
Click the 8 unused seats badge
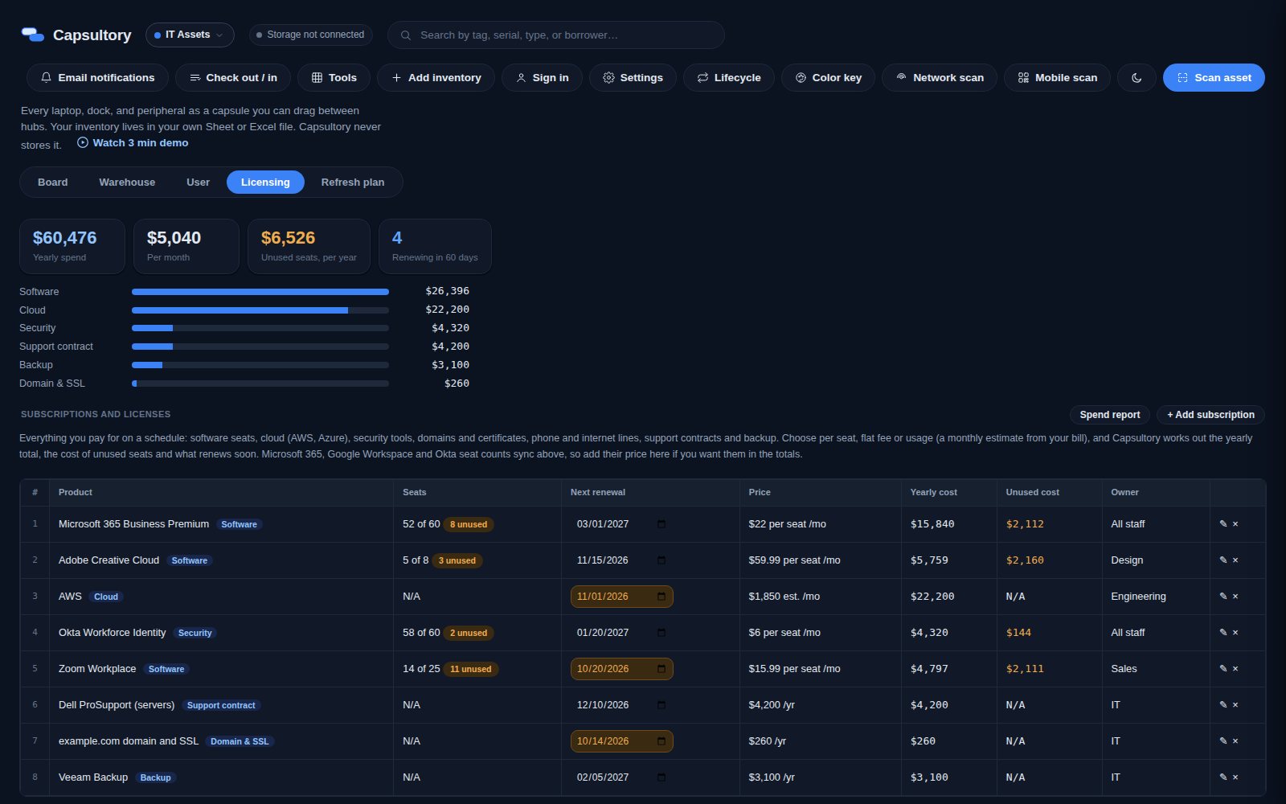pyautogui.click(x=469, y=524)
